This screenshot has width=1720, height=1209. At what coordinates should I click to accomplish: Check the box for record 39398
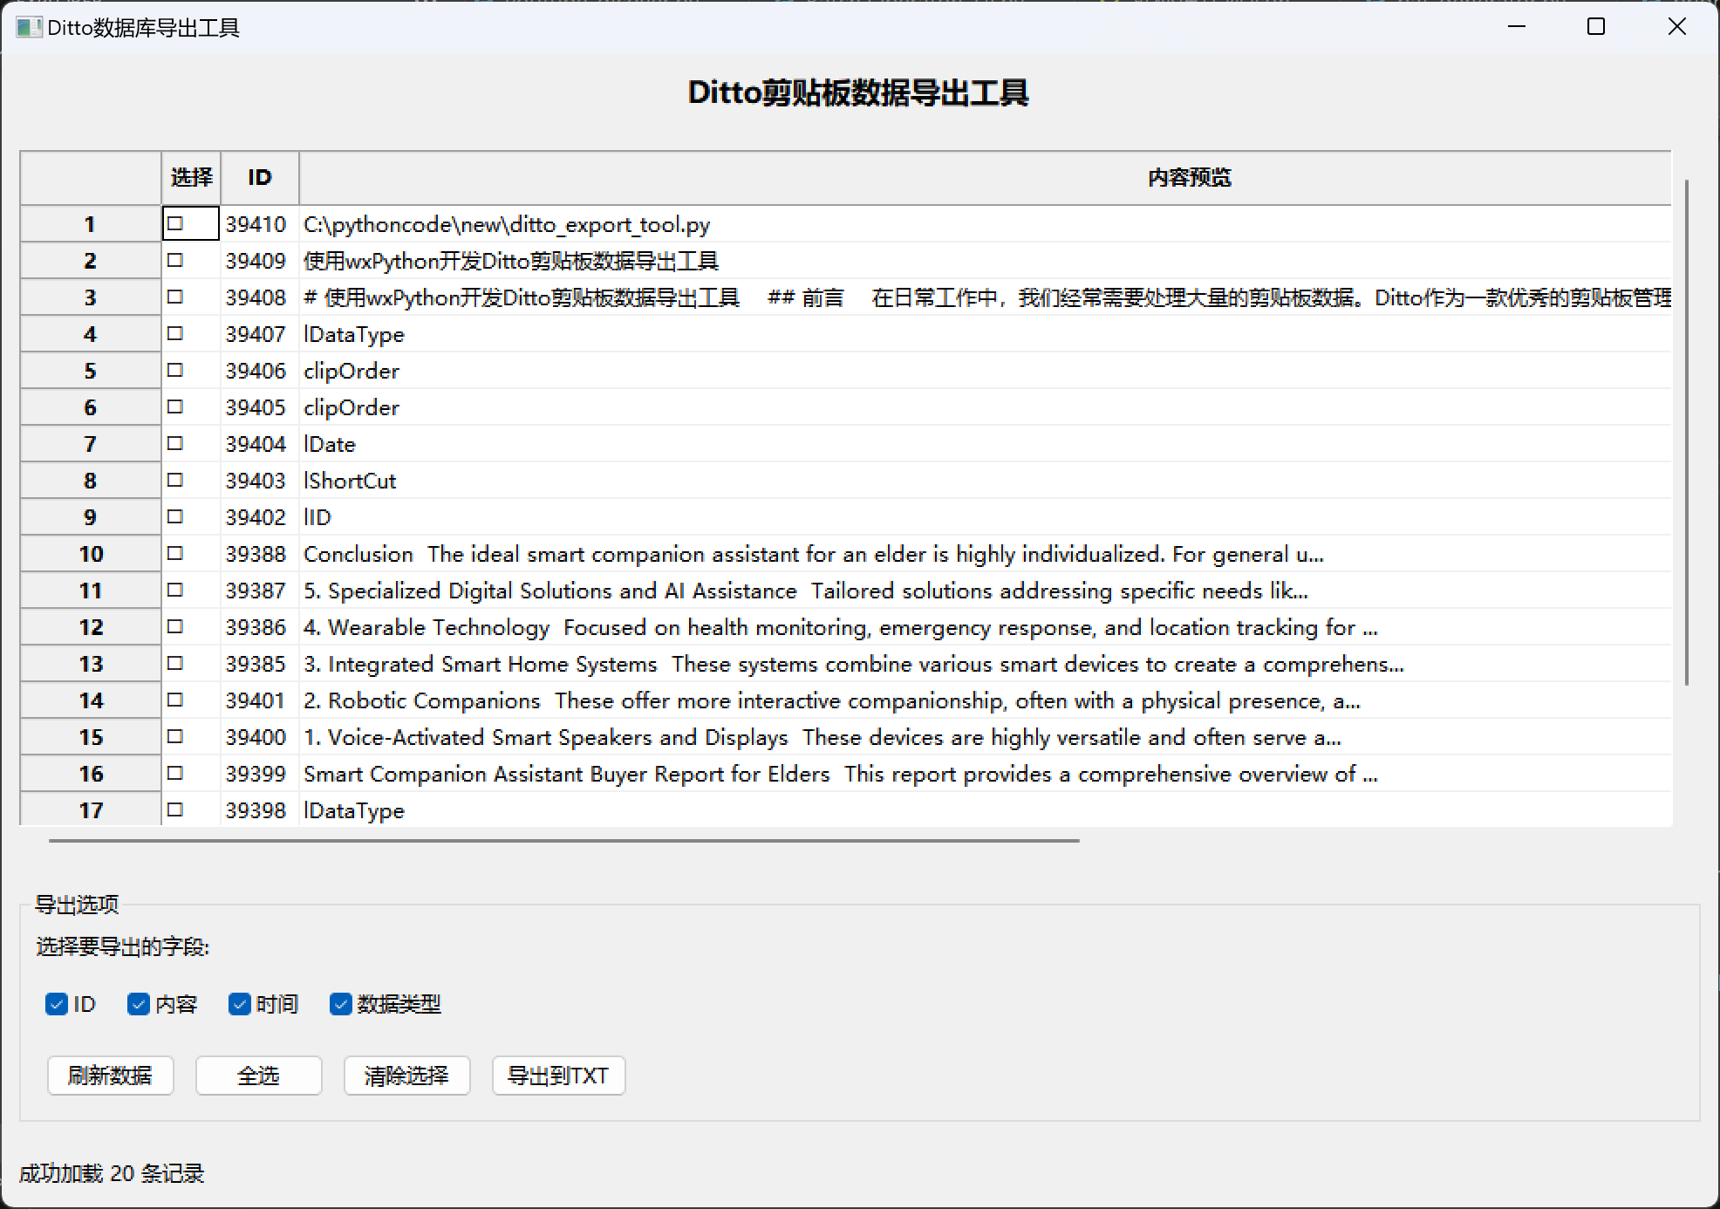[175, 809]
